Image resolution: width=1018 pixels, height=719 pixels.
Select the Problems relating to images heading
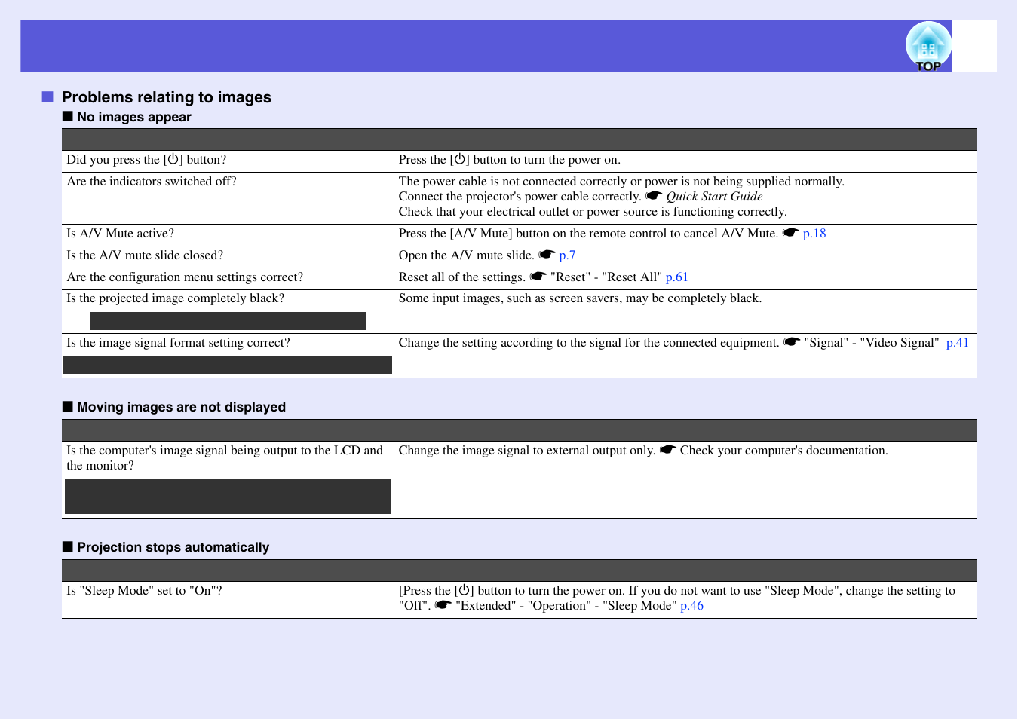tap(167, 97)
